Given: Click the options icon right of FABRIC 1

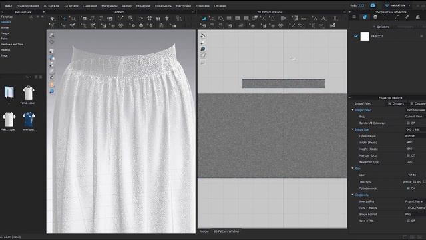Looking at the screenshot, I should click(421, 36).
